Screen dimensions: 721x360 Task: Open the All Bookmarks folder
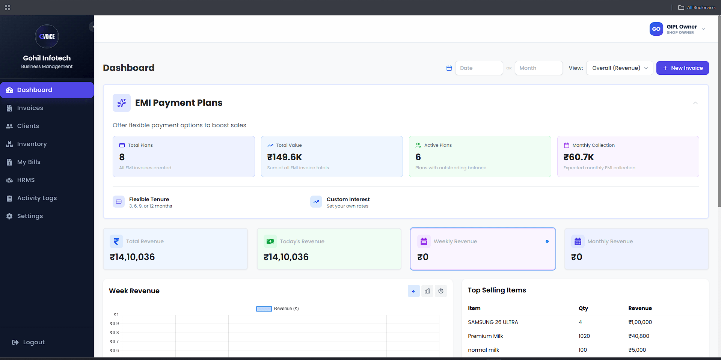697,8
